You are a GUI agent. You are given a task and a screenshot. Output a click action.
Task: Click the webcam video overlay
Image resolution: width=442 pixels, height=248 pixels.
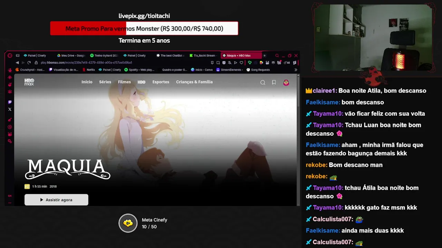pos(372,38)
